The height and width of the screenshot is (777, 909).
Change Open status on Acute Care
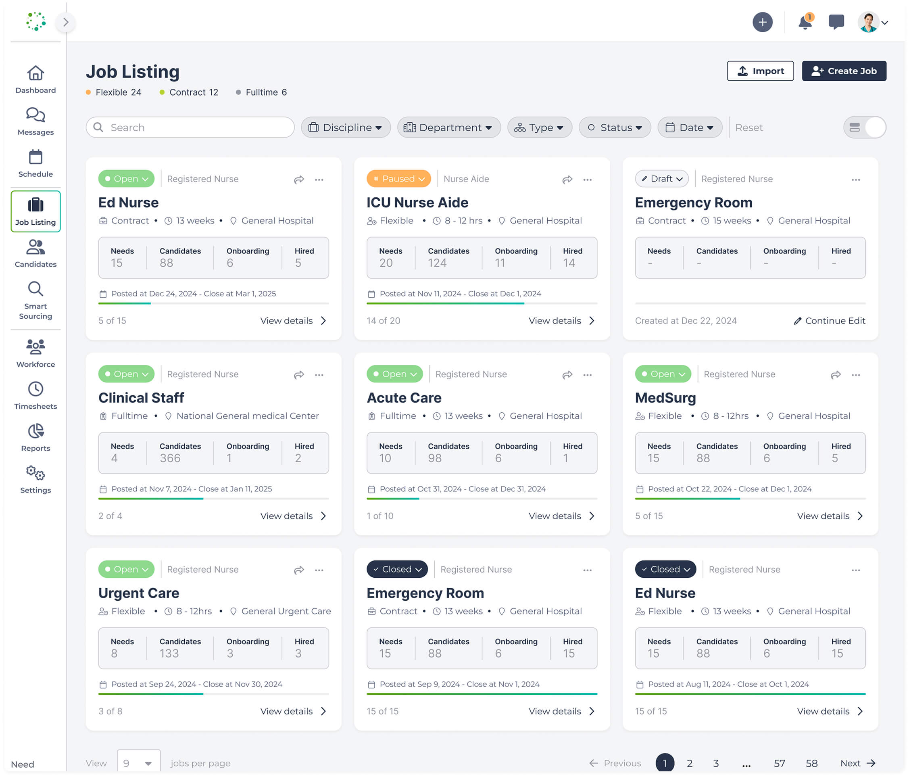pos(394,374)
